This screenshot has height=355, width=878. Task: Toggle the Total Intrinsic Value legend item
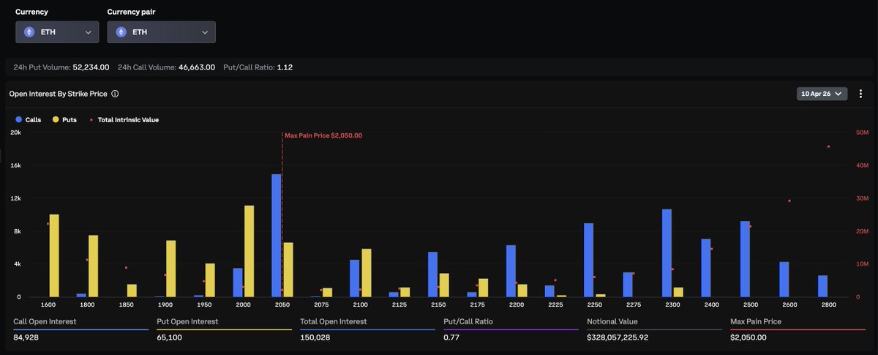123,119
